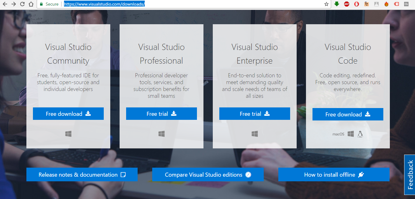Open Compare Visual Studio editions

[x=208, y=174]
